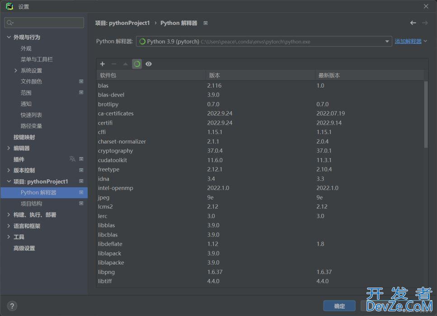This screenshot has height=316, width=437.
Task: Click the PyCharm logo in title bar
Action: tap(9, 6)
